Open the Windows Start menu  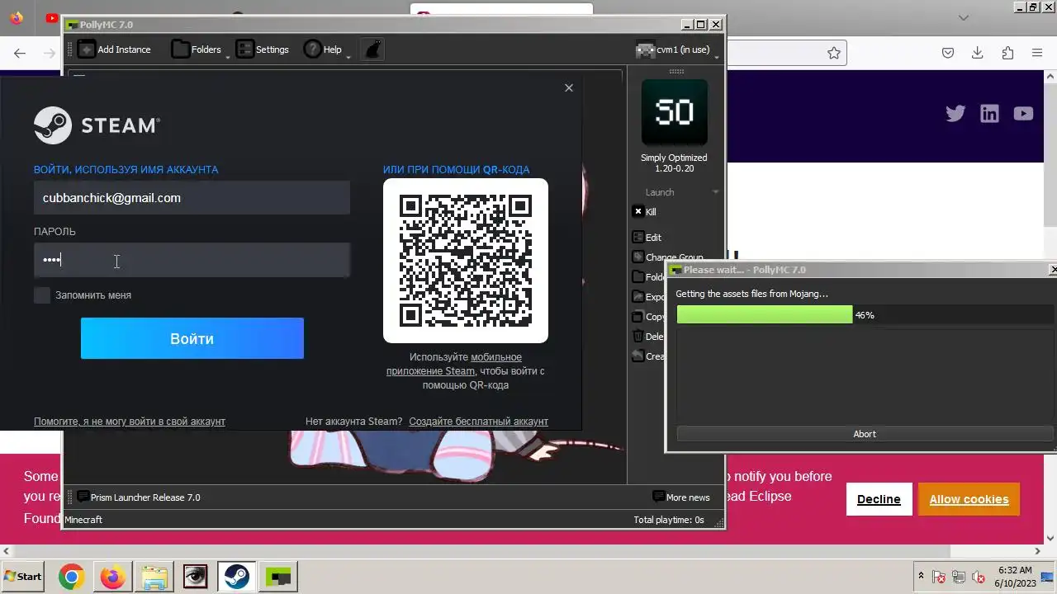[23, 577]
